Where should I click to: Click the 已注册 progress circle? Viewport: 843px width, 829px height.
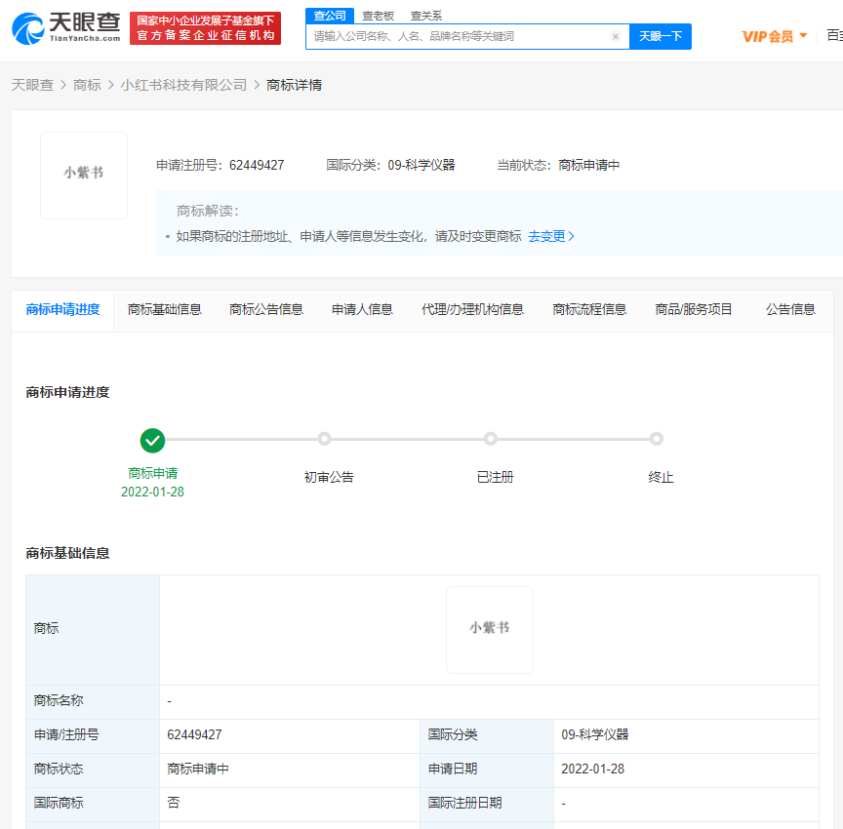[x=491, y=441]
